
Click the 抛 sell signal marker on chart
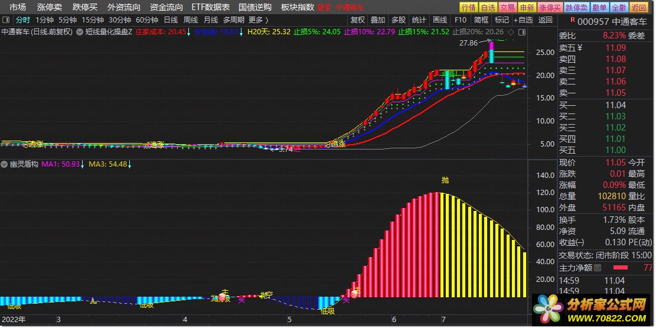[x=445, y=180]
